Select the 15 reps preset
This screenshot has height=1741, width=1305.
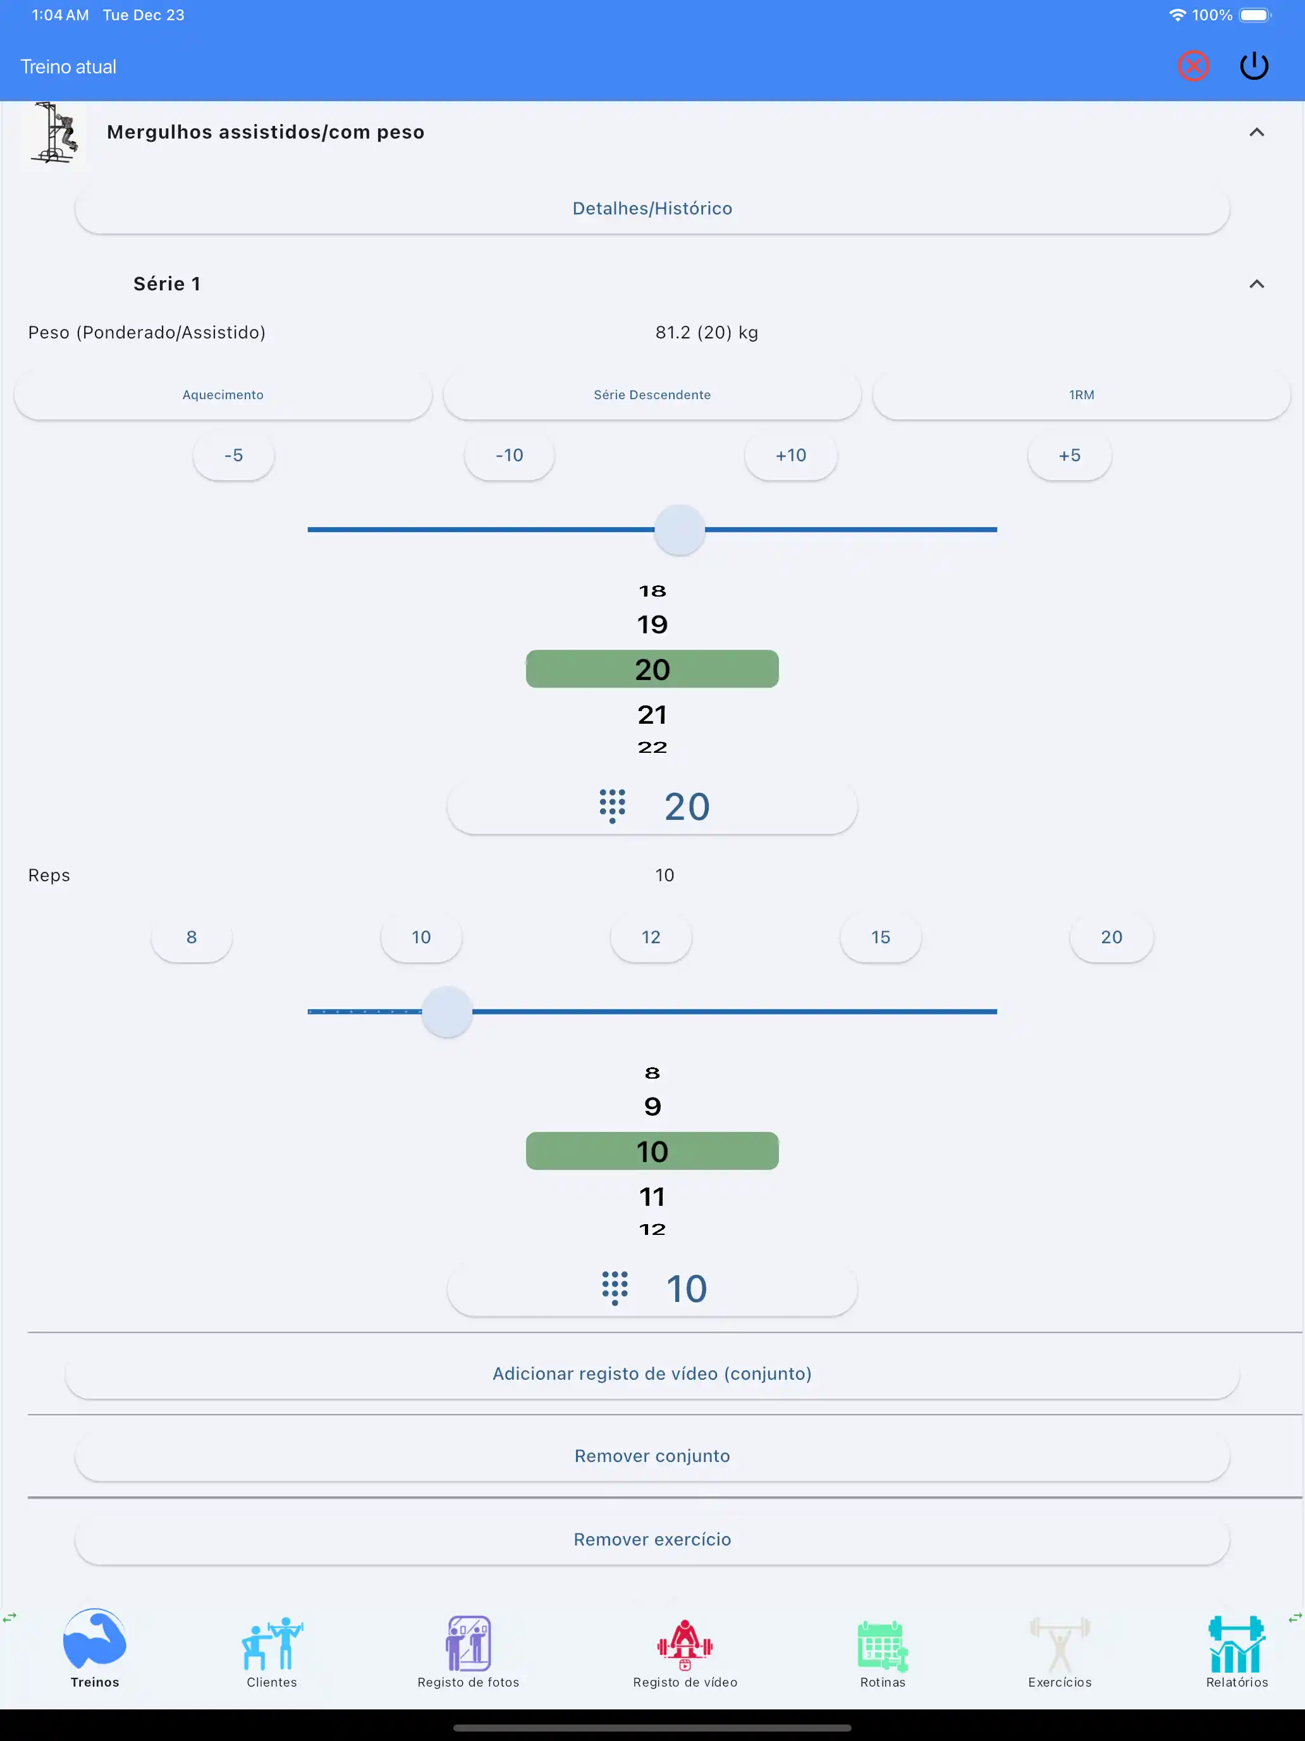880,937
